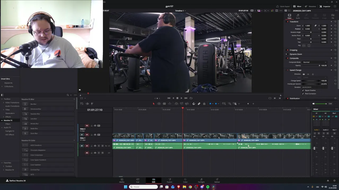Play forward in the viewer

pos(181,98)
